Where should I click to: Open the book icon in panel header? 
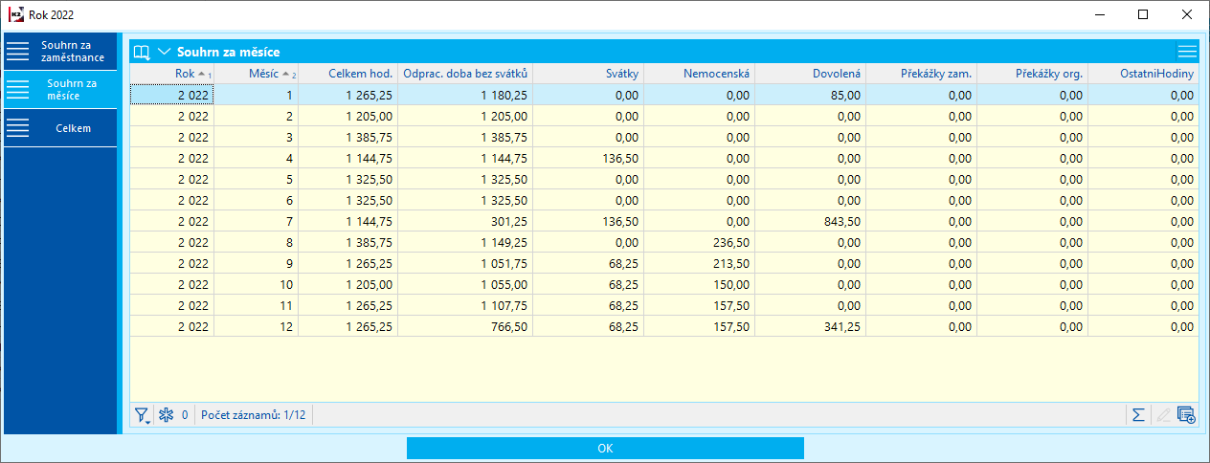142,52
